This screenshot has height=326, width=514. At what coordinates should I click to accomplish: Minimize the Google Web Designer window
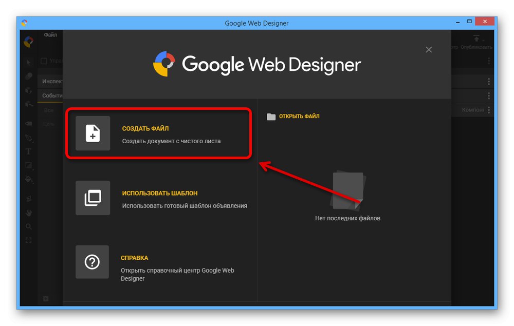(457, 22)
